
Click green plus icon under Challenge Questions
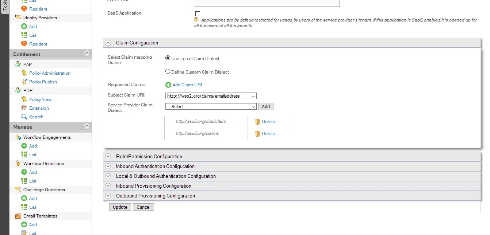[x=24, y=198]
